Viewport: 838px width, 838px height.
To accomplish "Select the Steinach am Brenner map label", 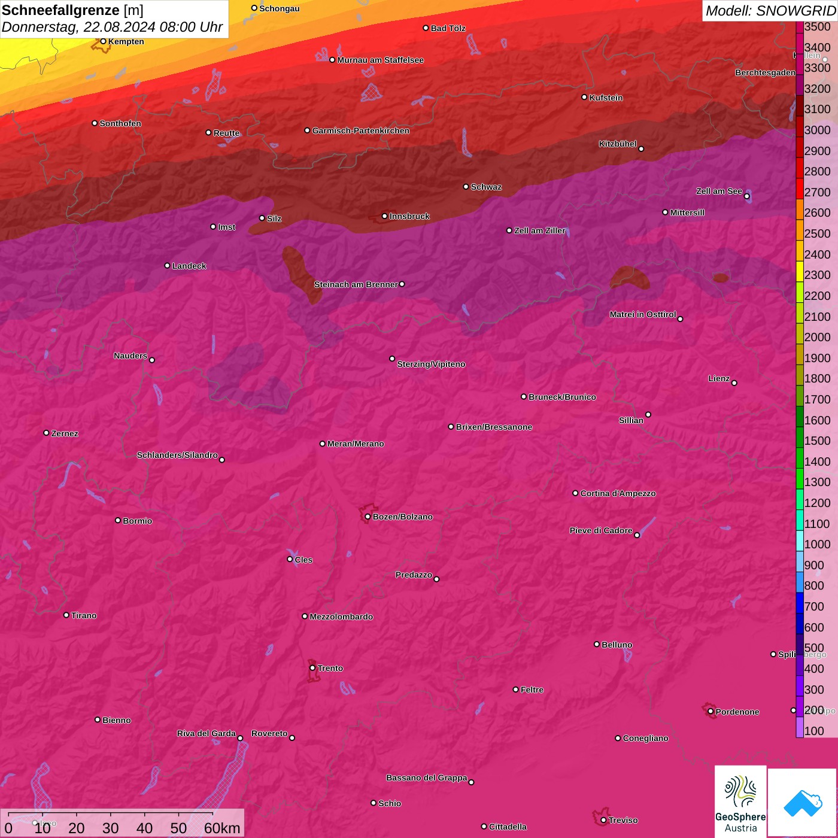I will 356,285.
